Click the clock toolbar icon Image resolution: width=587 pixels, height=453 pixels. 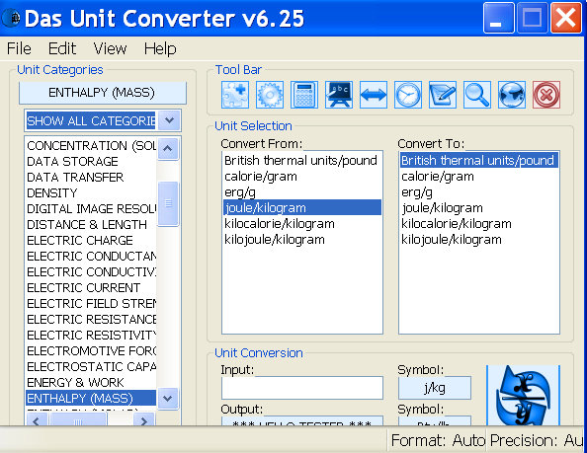coord(408,95)
